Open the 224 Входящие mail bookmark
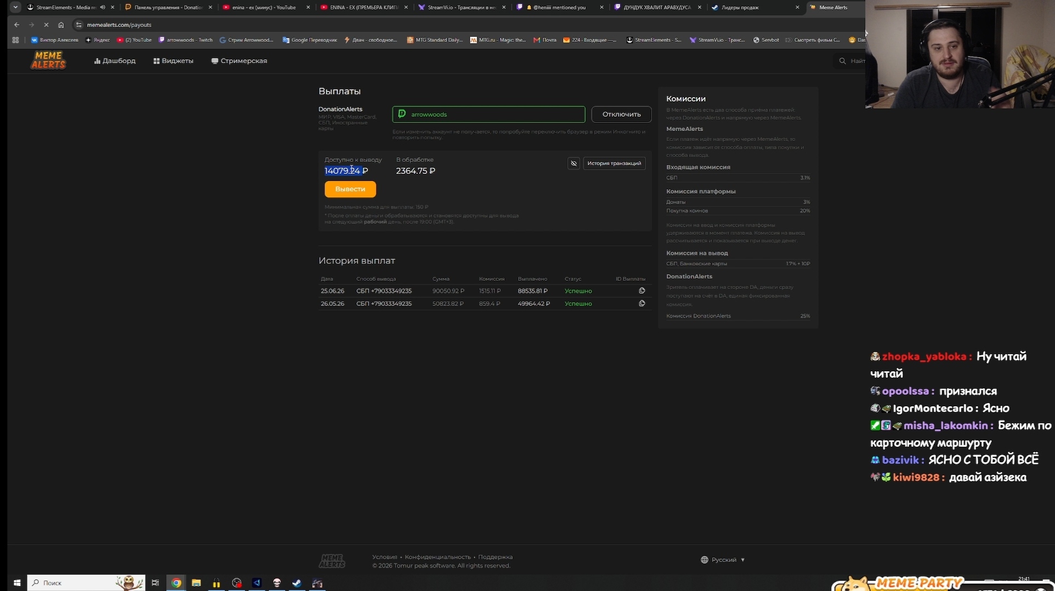The image size is (1055, 591). point(590,40)
